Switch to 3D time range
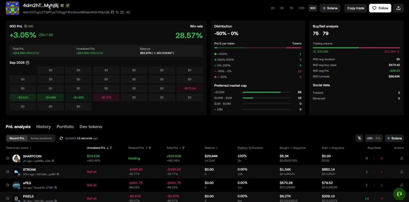Image resolution: width=409 pixels, height=202 pixels. pos(282,8)
